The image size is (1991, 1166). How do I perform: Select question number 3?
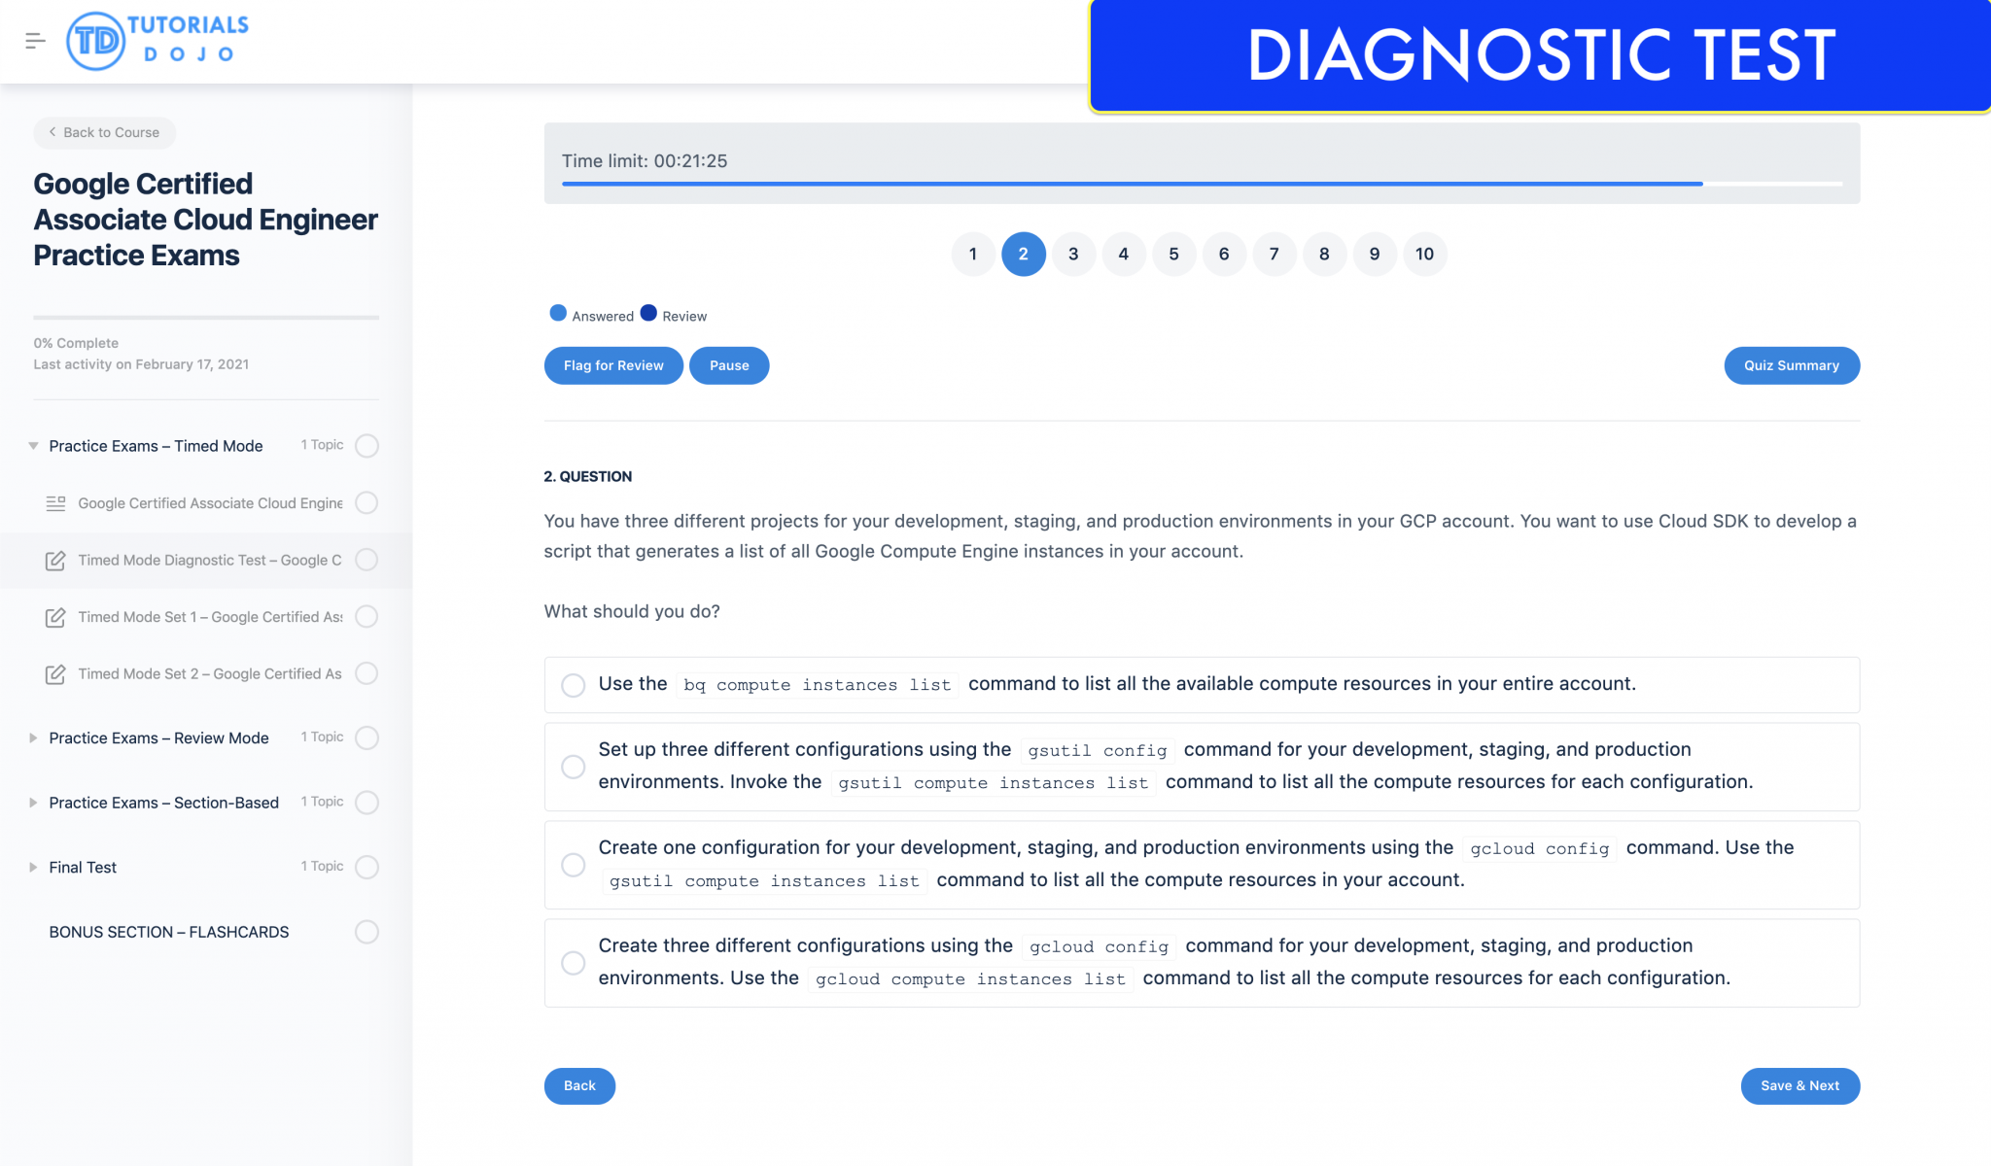point(1074,253)
